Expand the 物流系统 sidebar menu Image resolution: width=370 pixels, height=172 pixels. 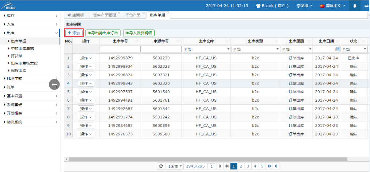30,122
